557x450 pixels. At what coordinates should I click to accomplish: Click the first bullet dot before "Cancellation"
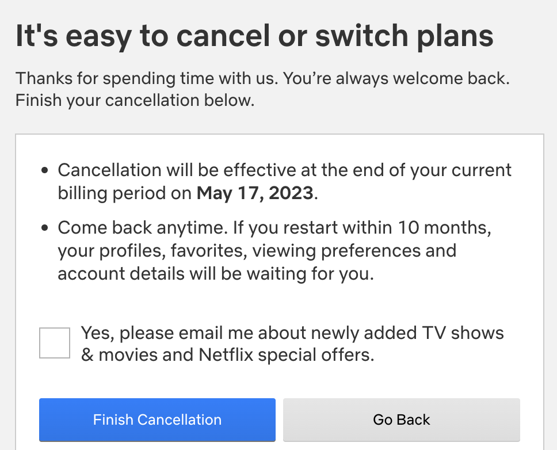(45, 171)
